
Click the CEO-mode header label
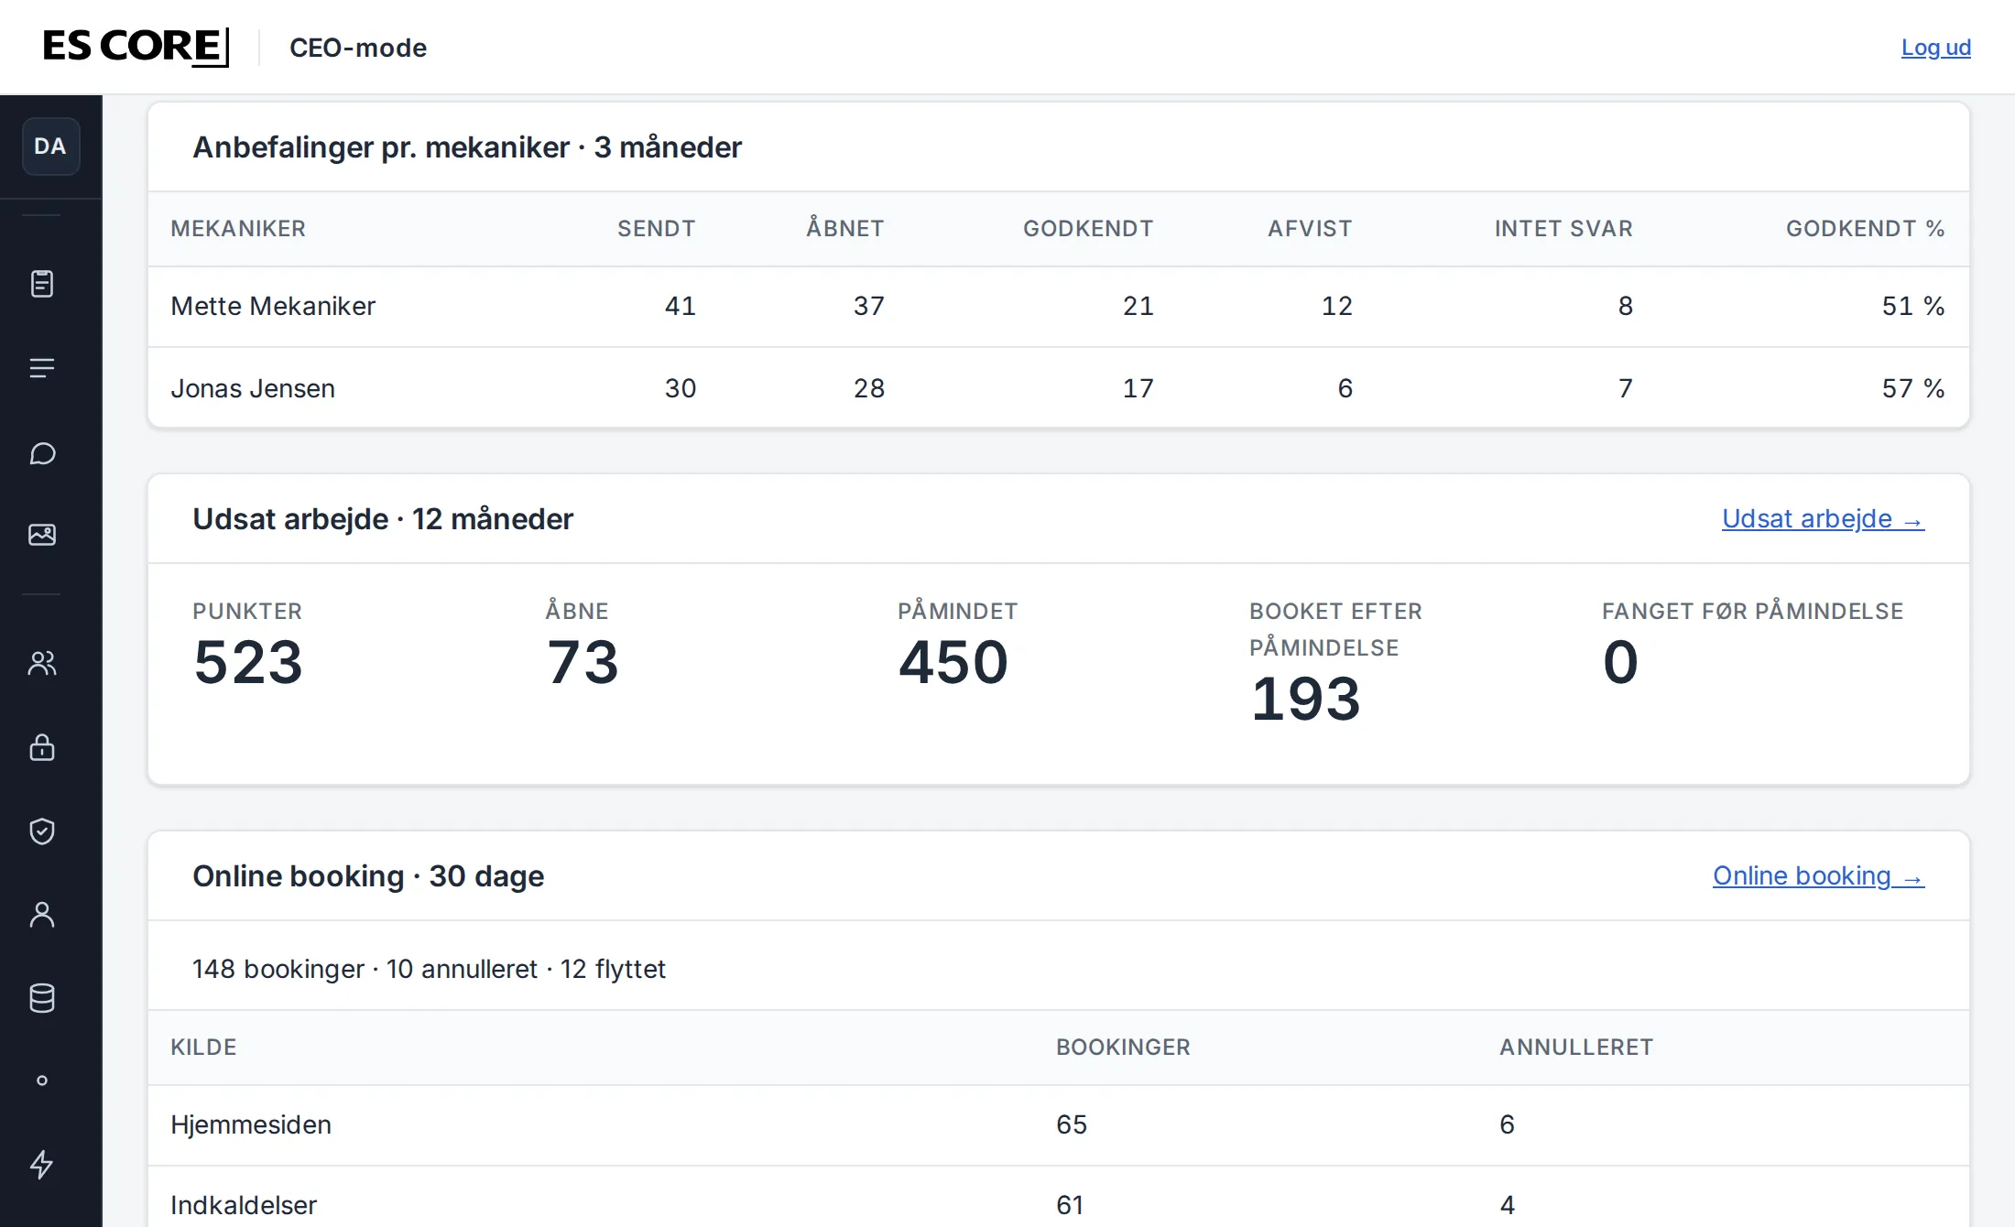click(x=358, y=48)
